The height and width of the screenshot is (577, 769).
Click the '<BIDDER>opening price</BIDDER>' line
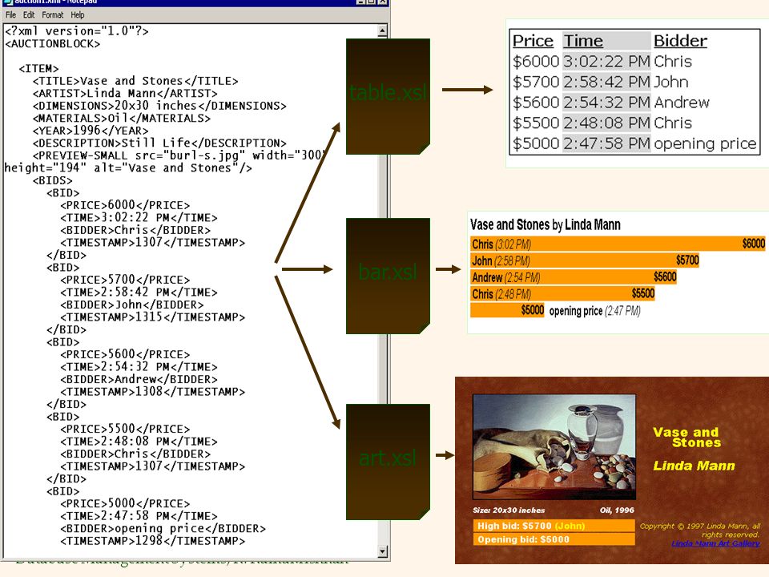pyautogui.click(x=163, y=528)
